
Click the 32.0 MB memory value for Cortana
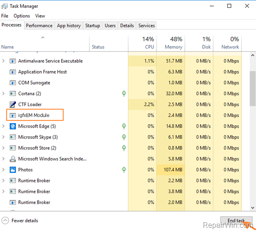pyautogui.click(x=174, y=94)
